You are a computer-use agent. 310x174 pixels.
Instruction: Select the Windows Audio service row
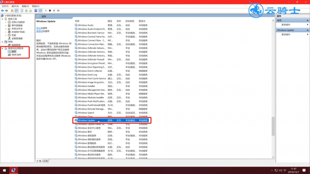click(x=112, y=25)
